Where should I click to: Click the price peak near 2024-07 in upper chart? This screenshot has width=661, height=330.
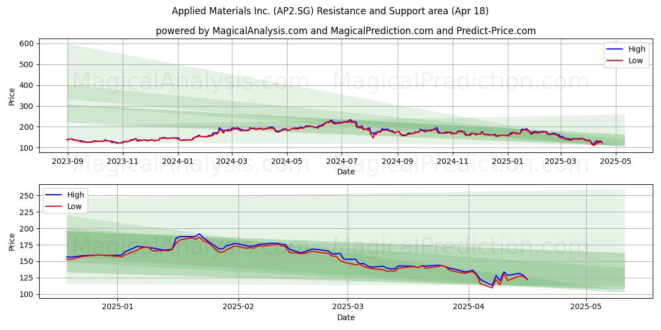coord(349,120)
